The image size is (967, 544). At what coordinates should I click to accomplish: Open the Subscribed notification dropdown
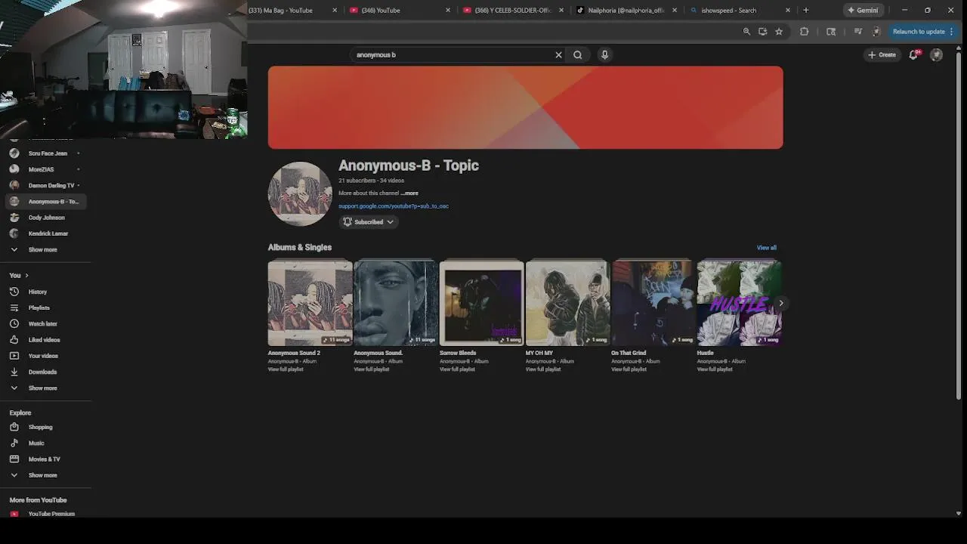pos(368,221)
